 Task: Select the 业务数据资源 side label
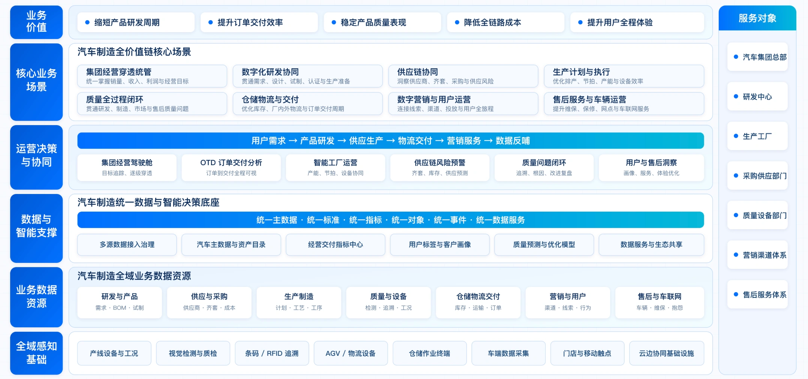click(36, 297)
